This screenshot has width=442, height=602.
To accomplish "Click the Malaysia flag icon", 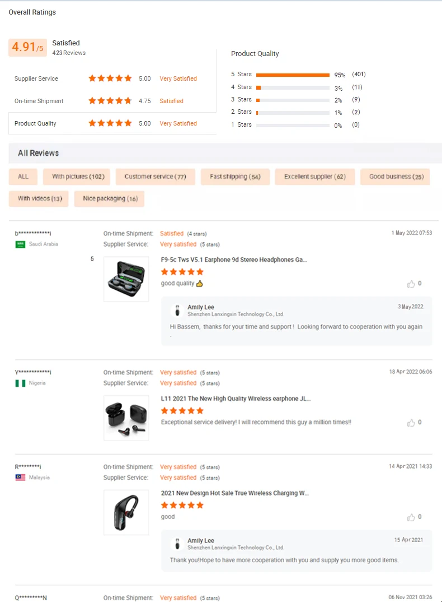I will 20,478.
